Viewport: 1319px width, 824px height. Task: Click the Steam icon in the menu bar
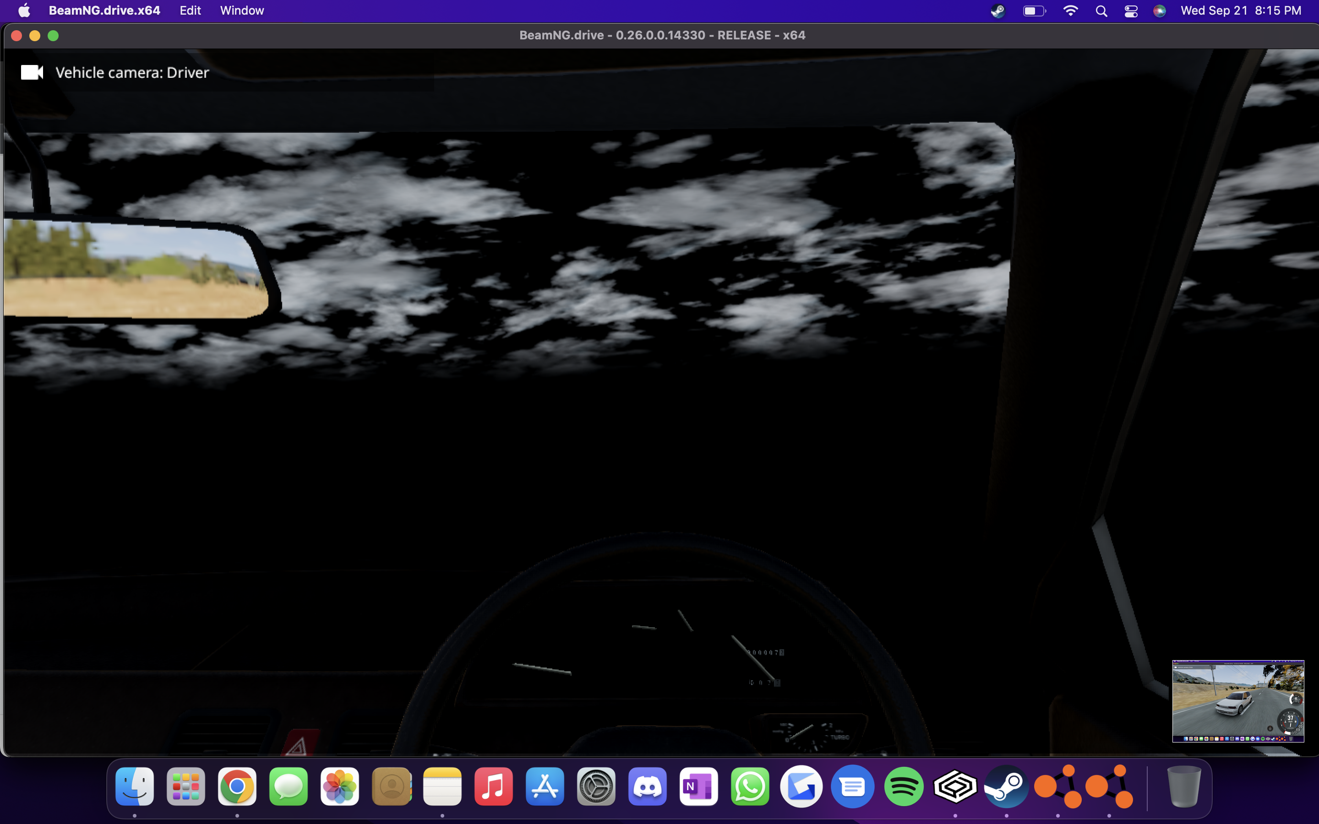click(x=998, y=11)
